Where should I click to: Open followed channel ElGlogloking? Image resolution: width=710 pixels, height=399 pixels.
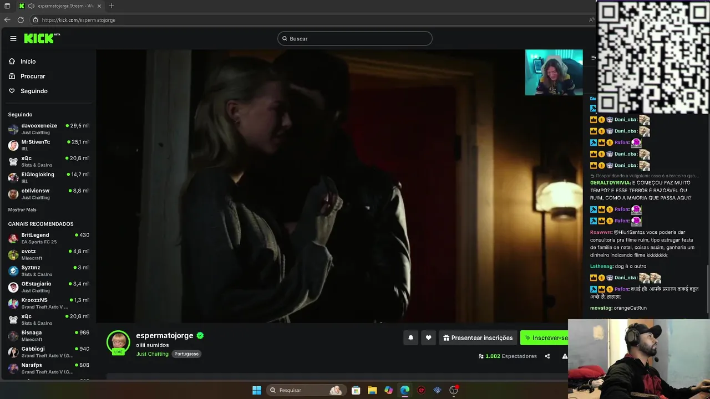coord(49,177)
